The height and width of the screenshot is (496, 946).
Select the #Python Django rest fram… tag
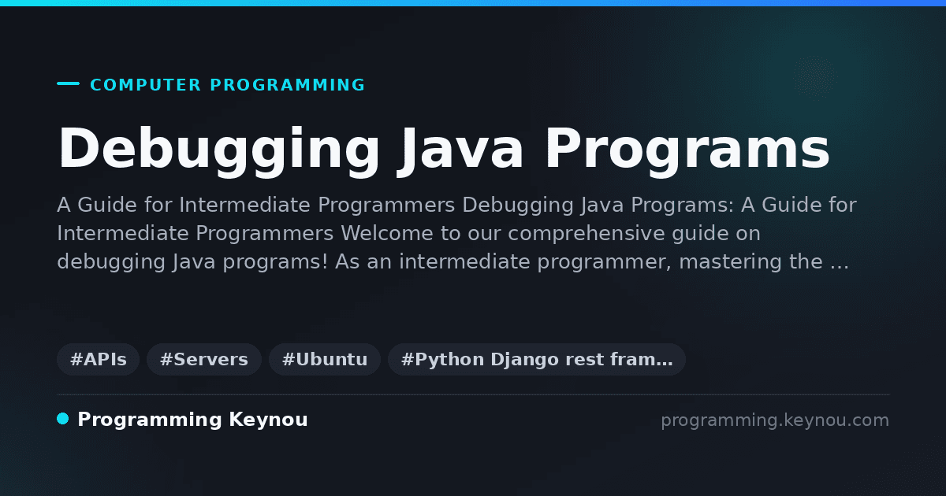(x=537, y=360)
